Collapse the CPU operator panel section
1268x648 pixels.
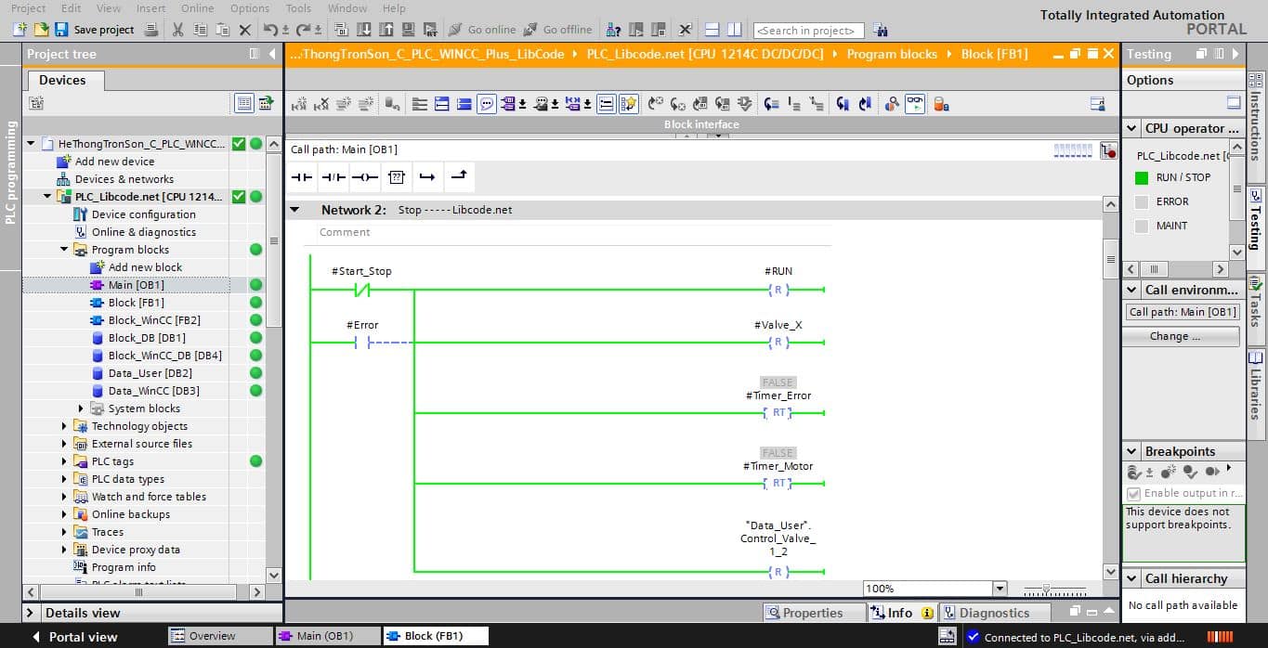(1132, 129)
